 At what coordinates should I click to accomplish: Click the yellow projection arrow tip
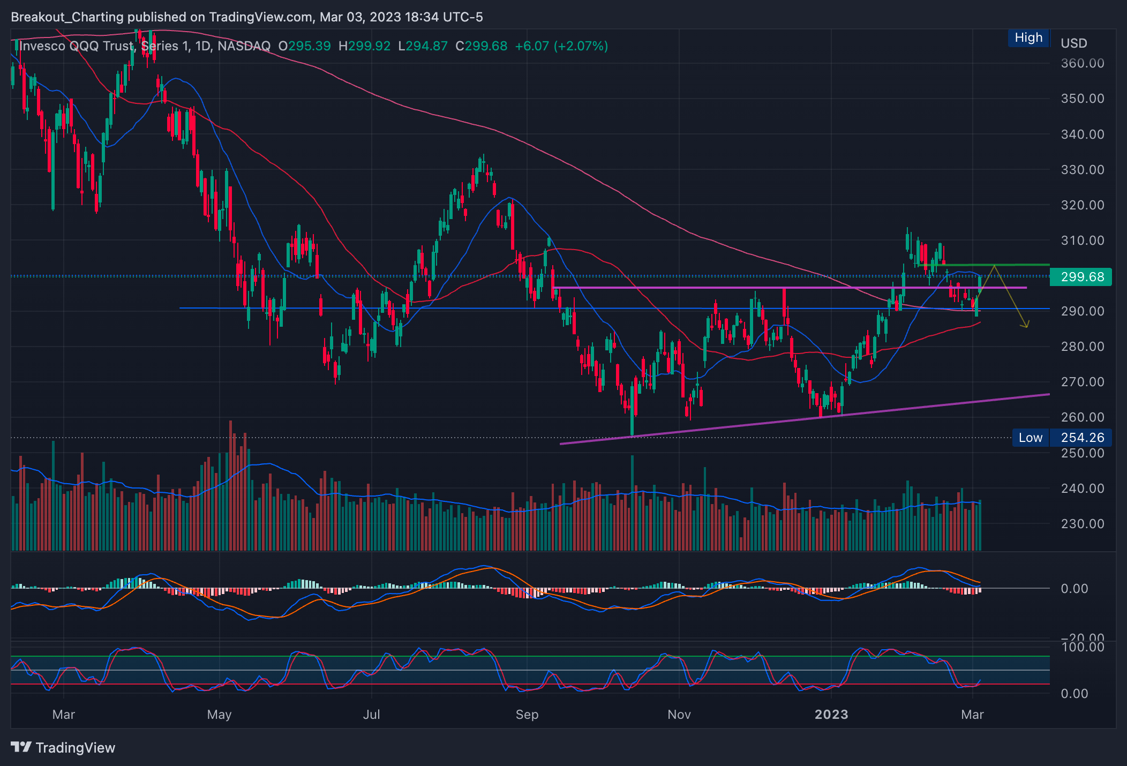coord(1026,326)
